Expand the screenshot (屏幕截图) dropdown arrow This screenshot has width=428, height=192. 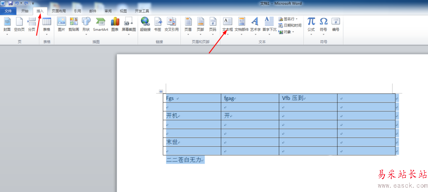128,34
